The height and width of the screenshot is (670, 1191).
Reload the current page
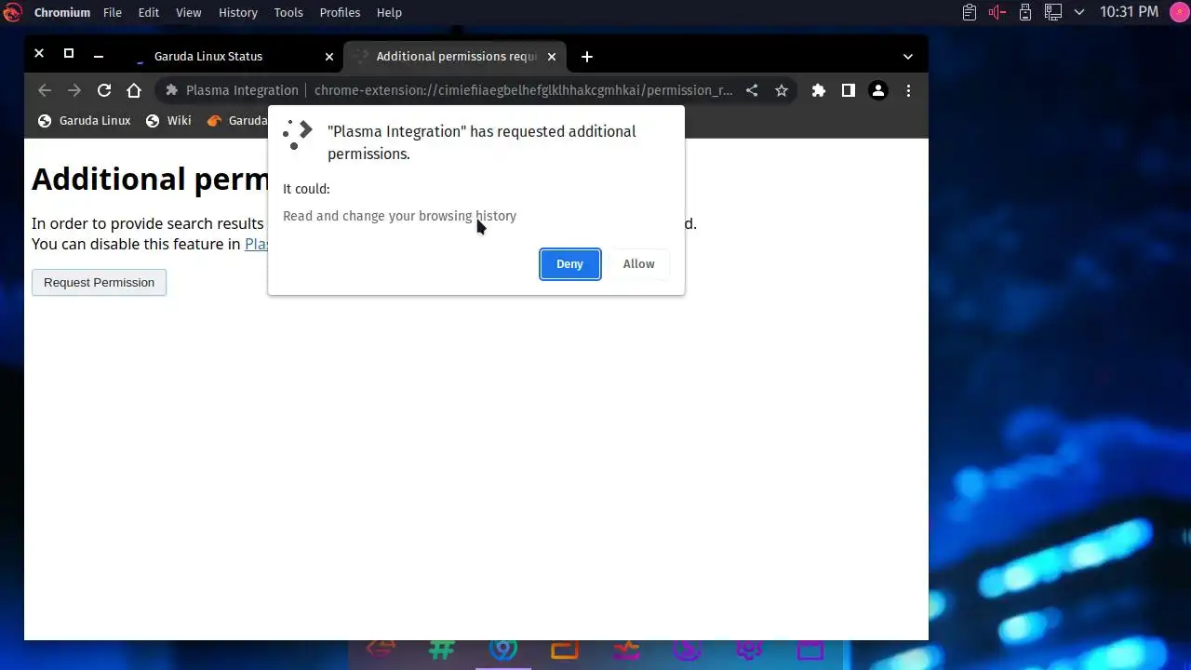click(x=104, y=90)
